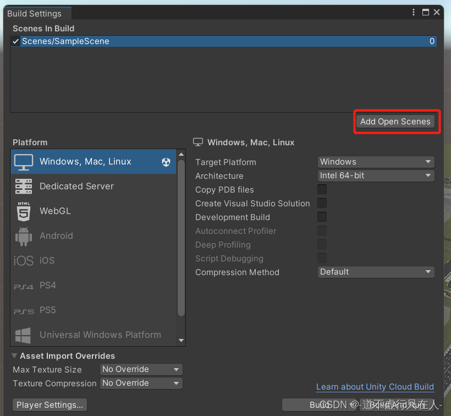
Task: Toggle Script Debugging checkbox
Action: [x=322, y=258]
